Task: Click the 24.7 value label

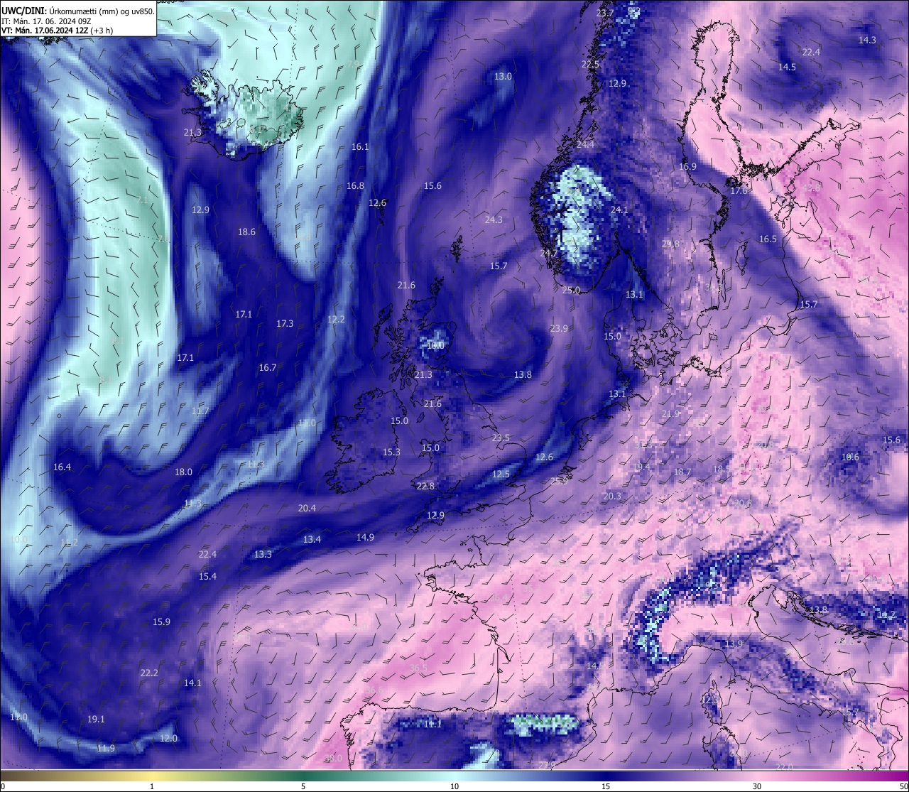Action: 549,253
